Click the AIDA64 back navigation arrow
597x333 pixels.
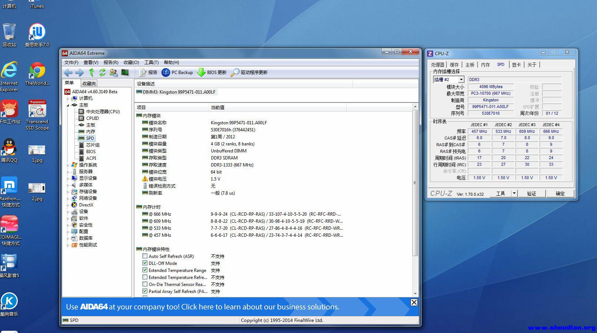pos(68,73)
